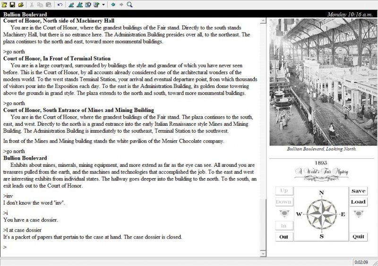Viewport: 378px width, 266px height.
Task: Click the Down movement button
Action: (x=284, y=202)
